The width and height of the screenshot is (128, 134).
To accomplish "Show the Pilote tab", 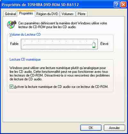I will click(x=82, y=14).
